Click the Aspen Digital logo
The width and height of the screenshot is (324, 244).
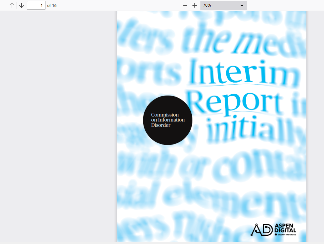pyautogui.click(x=273, y=230)
